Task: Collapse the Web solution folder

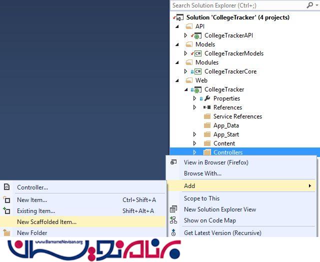Action: [x=177, y=80]
